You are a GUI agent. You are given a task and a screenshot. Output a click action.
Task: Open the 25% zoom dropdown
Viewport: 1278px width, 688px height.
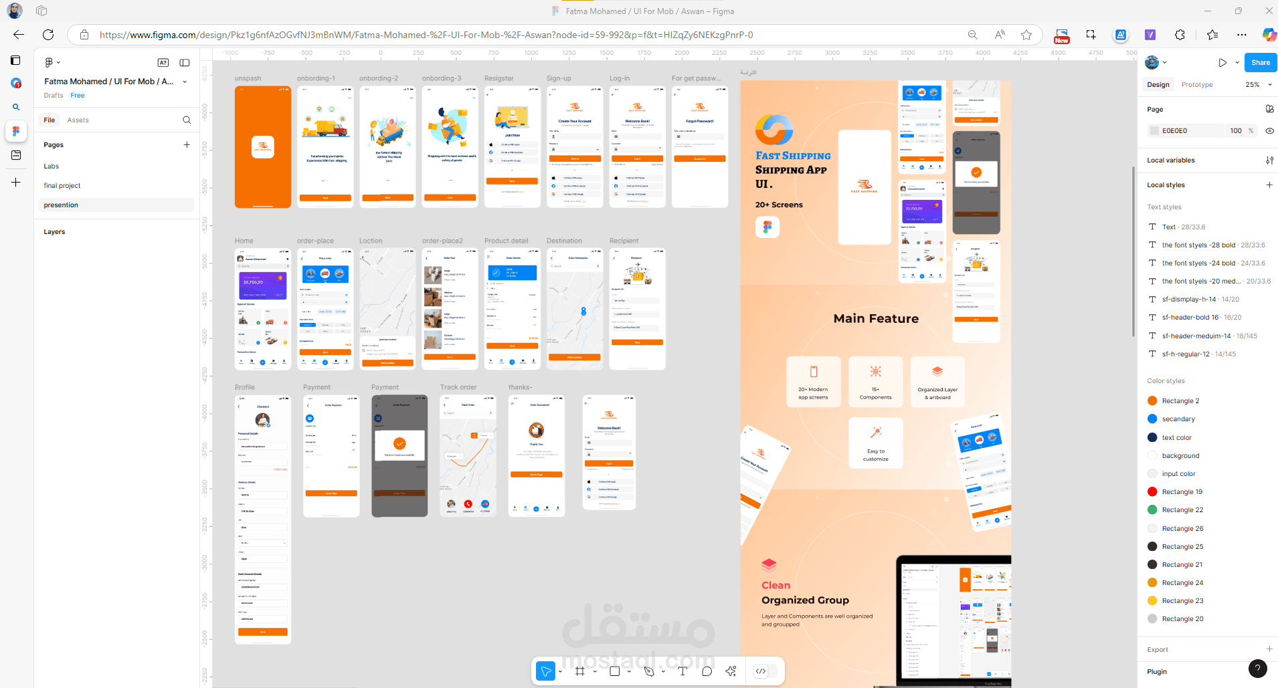coord(1259,85)
